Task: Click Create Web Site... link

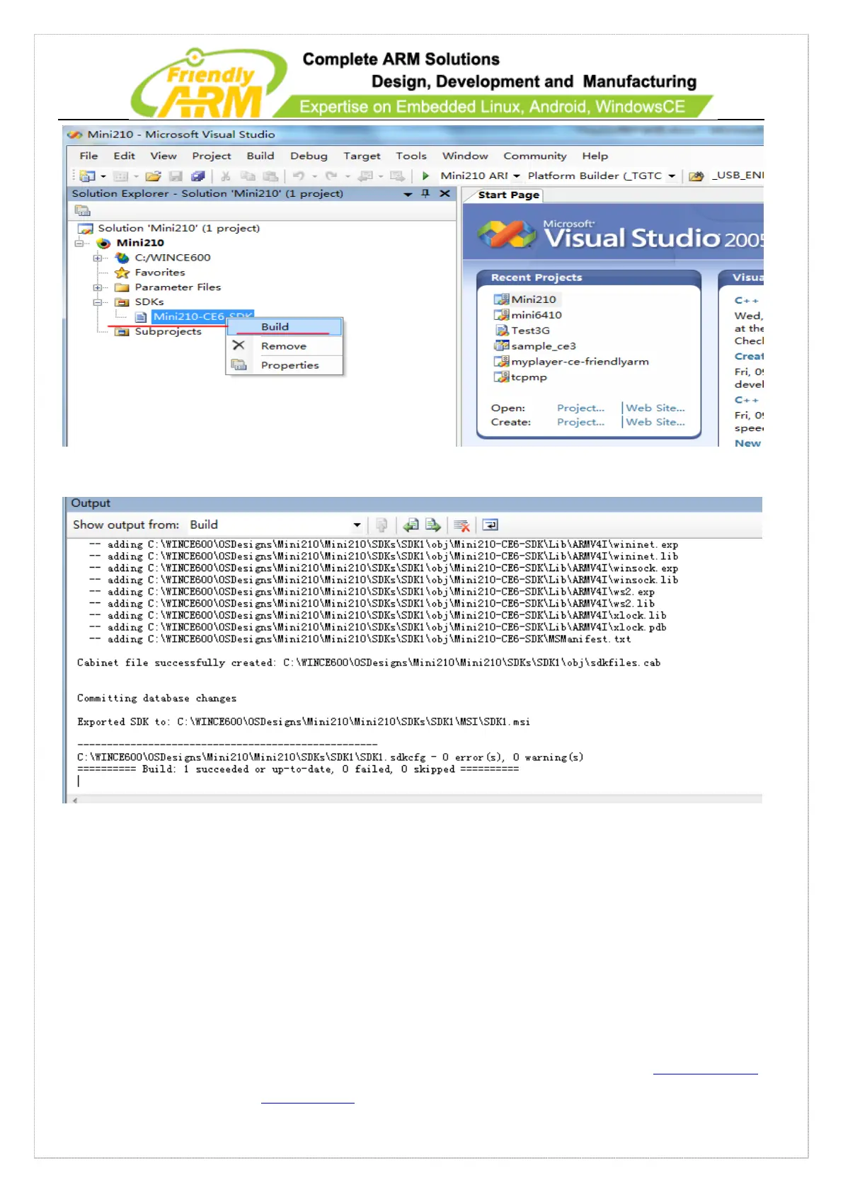Action: [x=655, y=422]
